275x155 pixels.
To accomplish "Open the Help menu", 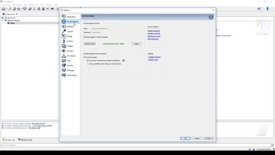I will point(56,5).
